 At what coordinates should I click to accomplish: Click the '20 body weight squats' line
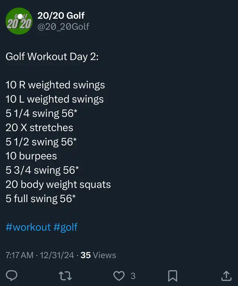click(58, 184)
